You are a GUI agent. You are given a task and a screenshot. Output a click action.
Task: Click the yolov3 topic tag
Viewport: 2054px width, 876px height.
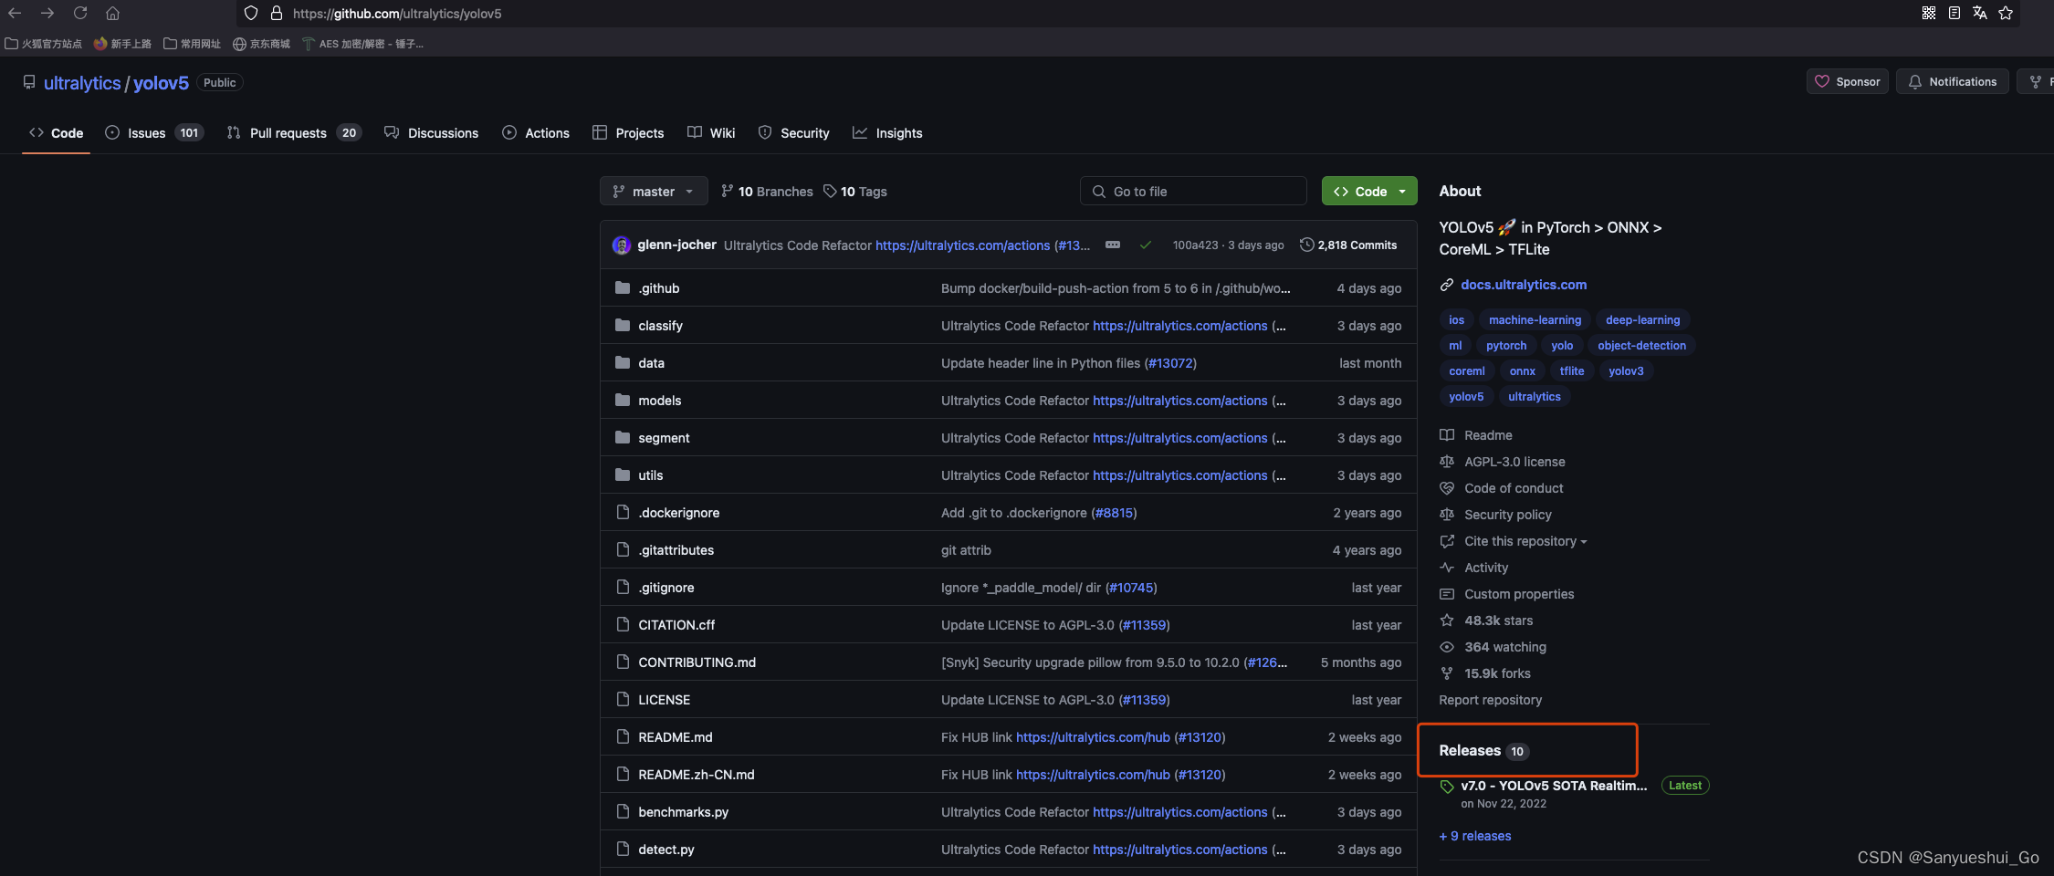click(x=1626, y=371)
